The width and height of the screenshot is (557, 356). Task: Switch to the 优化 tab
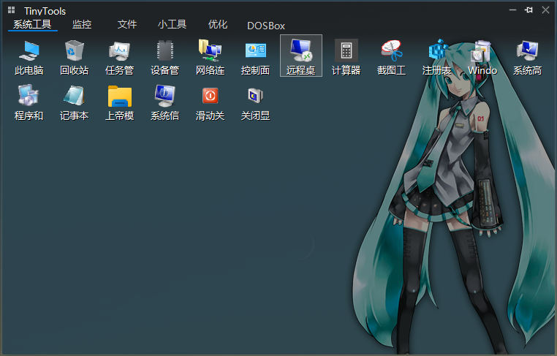pos(218,25)
